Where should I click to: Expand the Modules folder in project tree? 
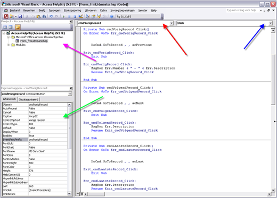click(8, 45)
